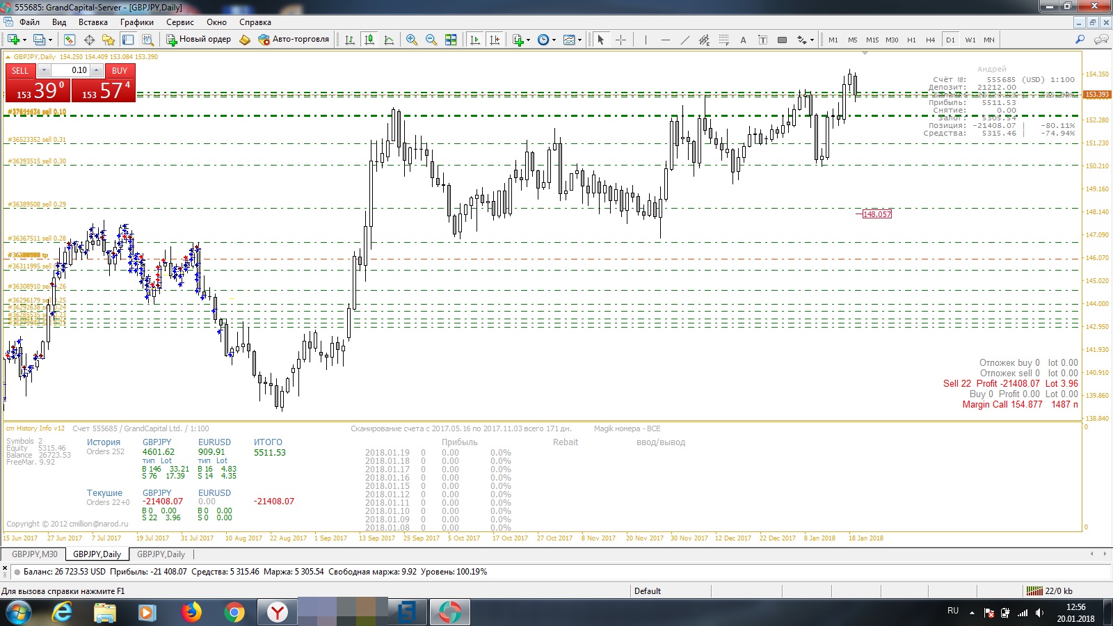This screenshot has height=626, width=1113.
Task: Expand the indicators list dropdown
Action: tap(529, 40)
